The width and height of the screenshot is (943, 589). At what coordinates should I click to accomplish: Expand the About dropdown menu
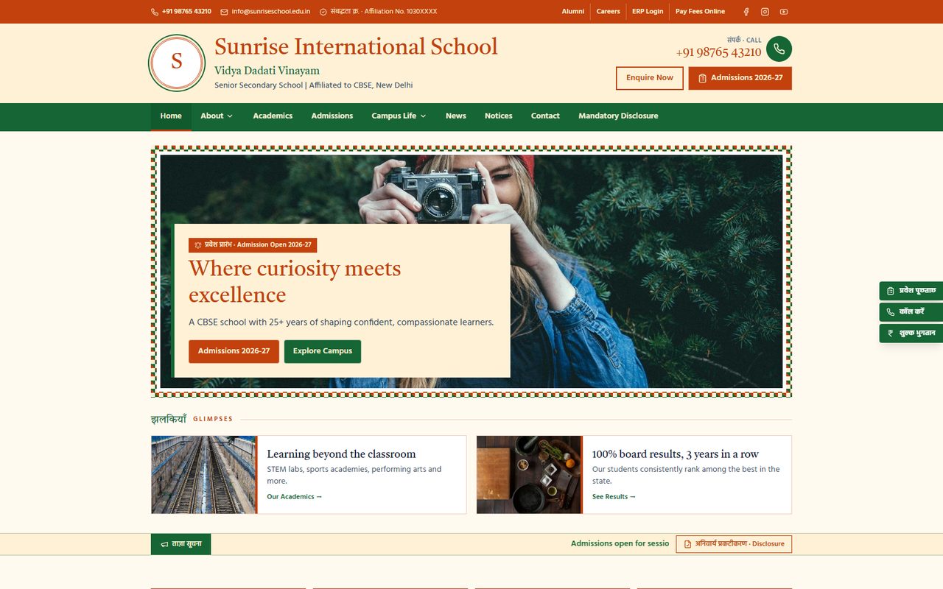[x=217, y=116]
